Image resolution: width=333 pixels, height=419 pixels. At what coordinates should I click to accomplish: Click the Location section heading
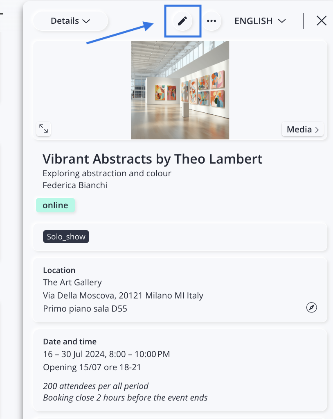(x=59, y=270)
